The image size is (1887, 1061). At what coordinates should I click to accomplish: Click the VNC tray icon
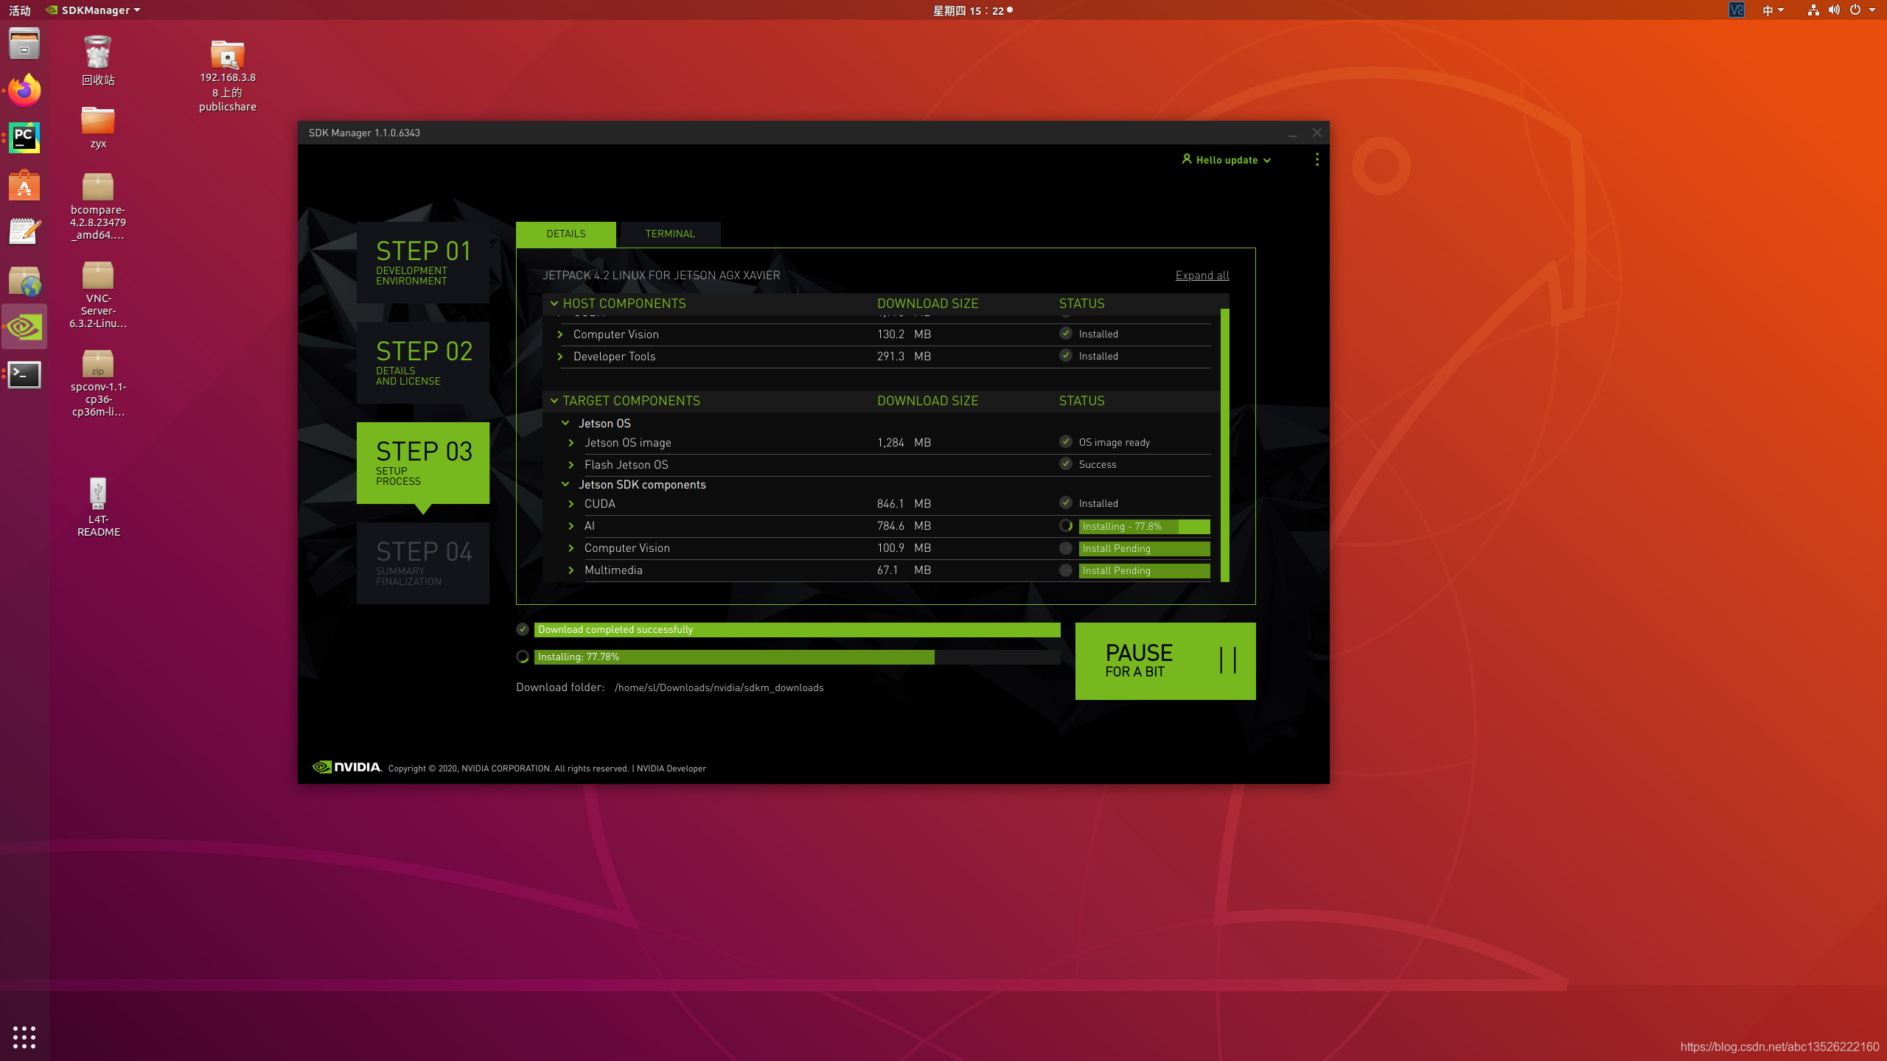click(1737, 10)
